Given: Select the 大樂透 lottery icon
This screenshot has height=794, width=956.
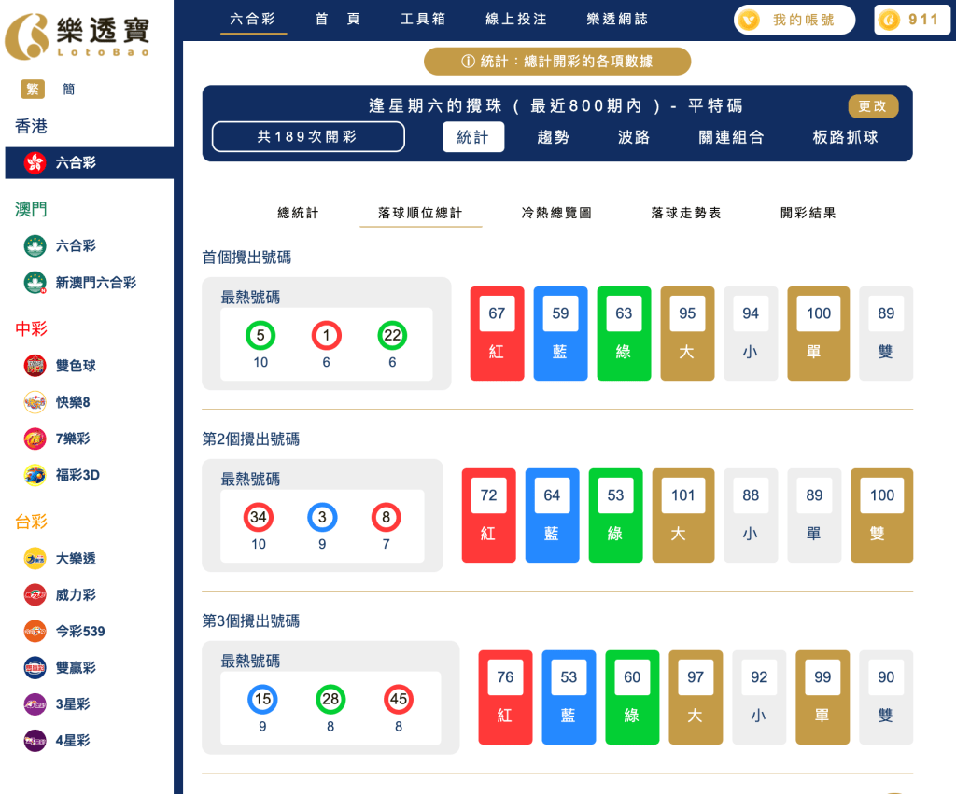Looking at the screenshot, I should [35, 558].
